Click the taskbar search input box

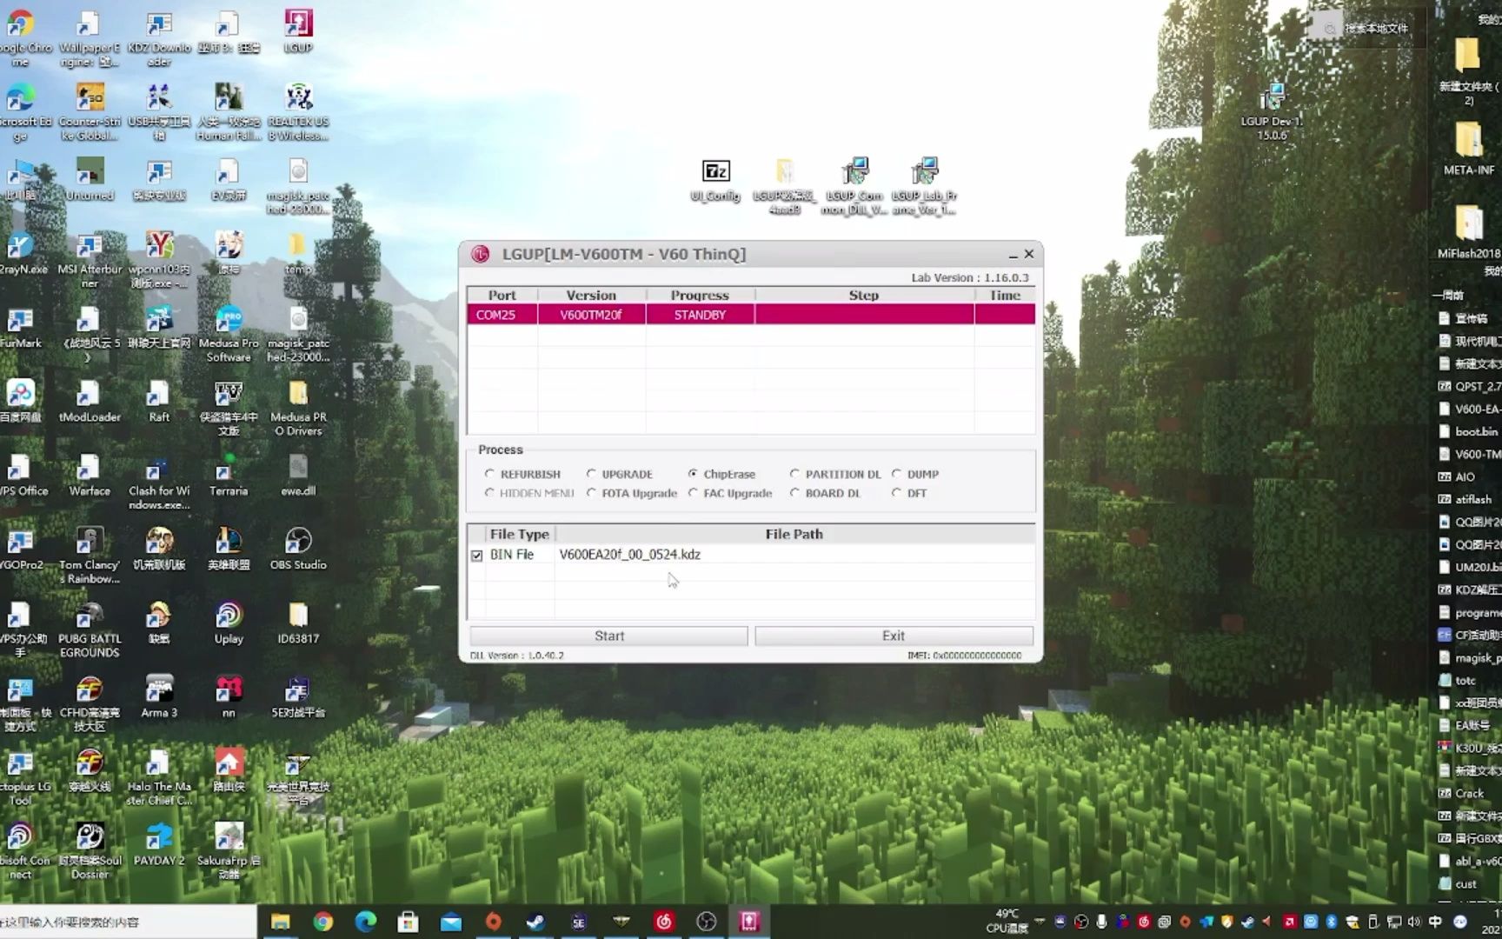pos(128,922)
